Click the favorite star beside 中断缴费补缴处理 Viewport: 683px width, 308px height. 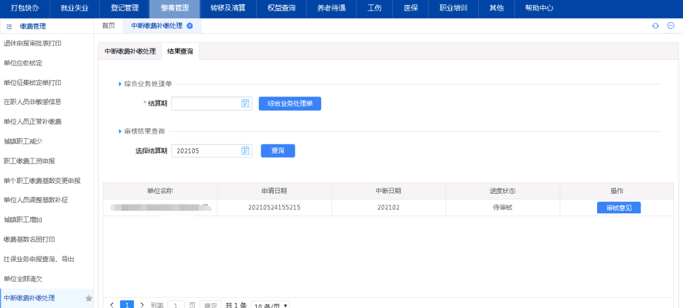tap(89, 299)
